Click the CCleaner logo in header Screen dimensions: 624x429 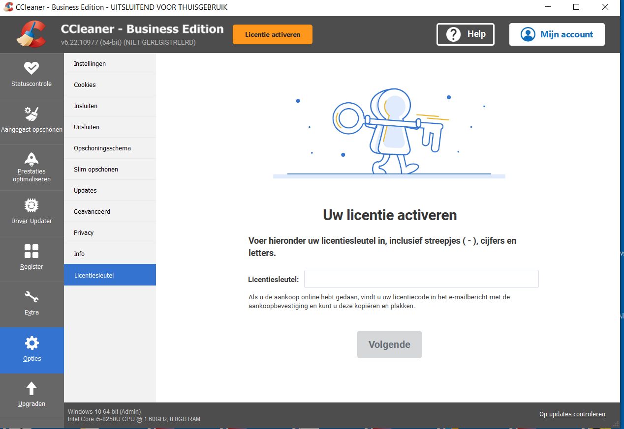[31, 34]
